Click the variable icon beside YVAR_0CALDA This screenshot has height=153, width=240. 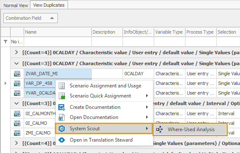[x=17, y=93]
